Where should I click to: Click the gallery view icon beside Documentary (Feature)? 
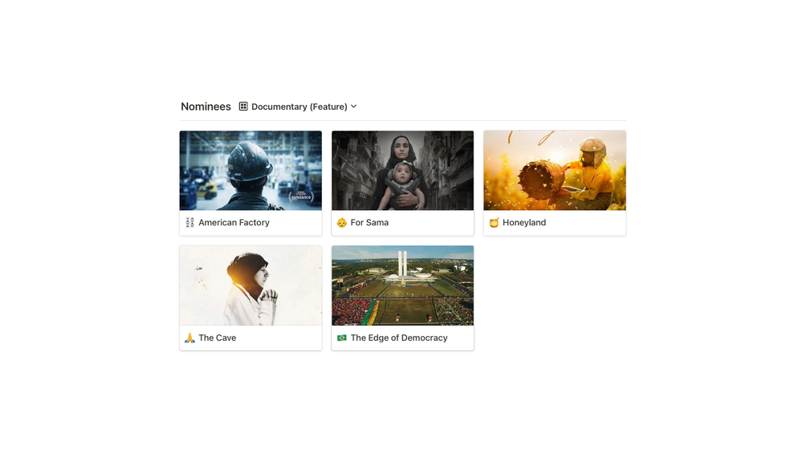tap(243, 107)
